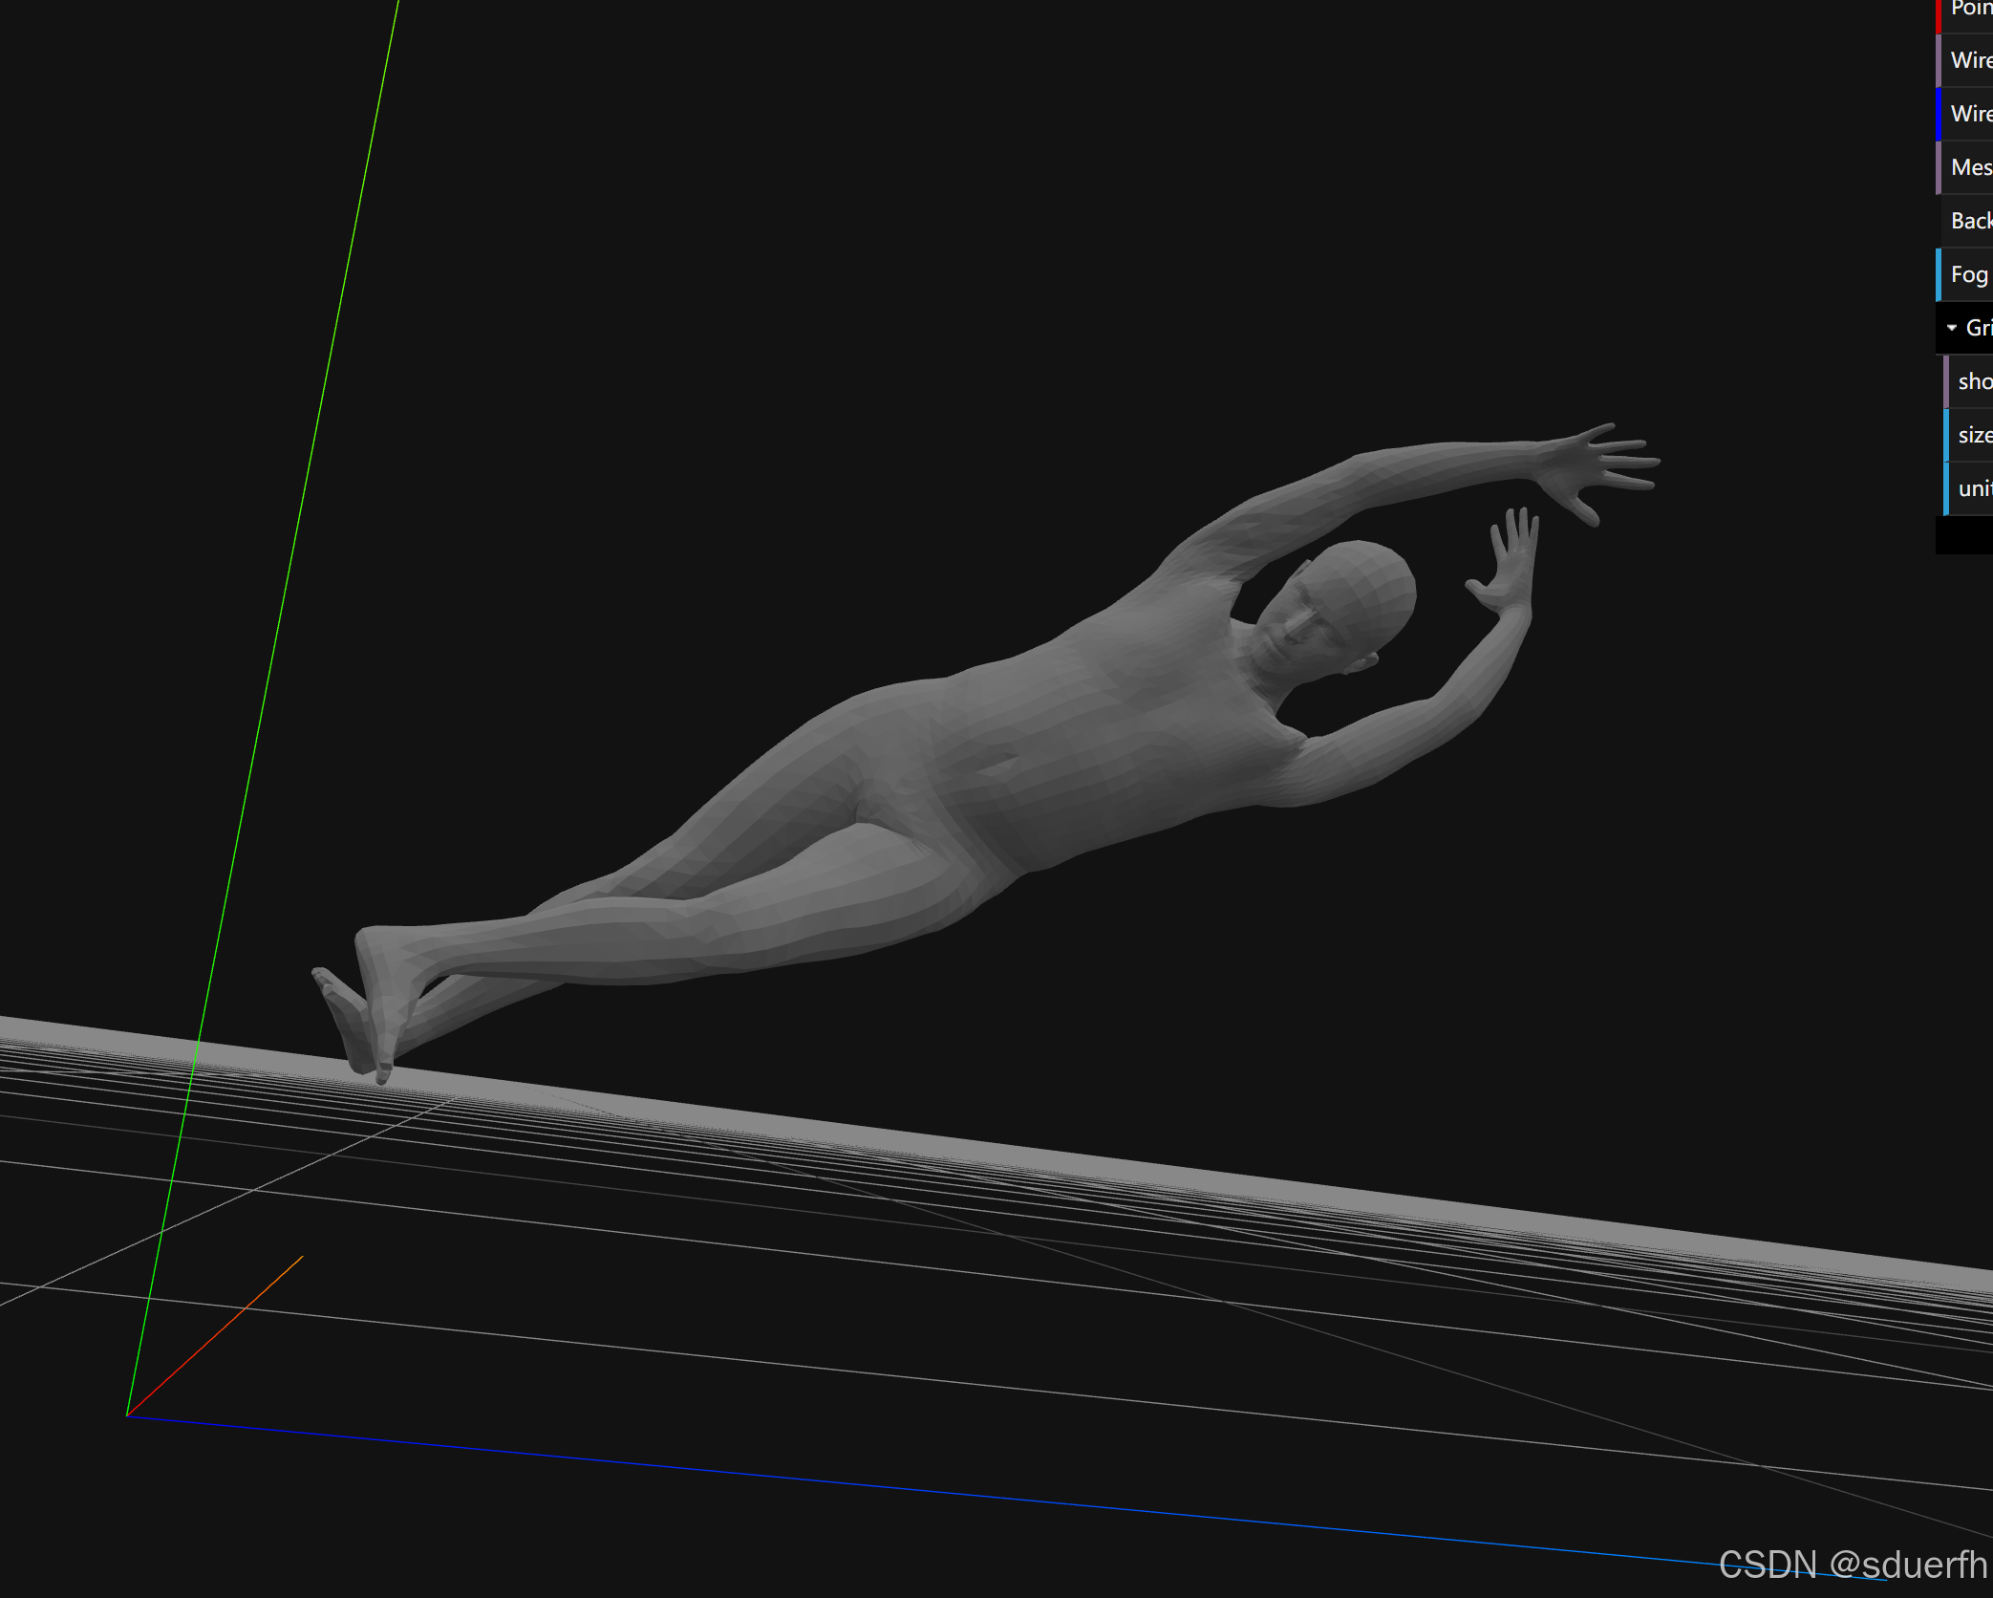Image resolution: width=1993 pixels, height=1598 pixels.
Task: Click the Fog setting row
Action: (x=1970, y=274)
